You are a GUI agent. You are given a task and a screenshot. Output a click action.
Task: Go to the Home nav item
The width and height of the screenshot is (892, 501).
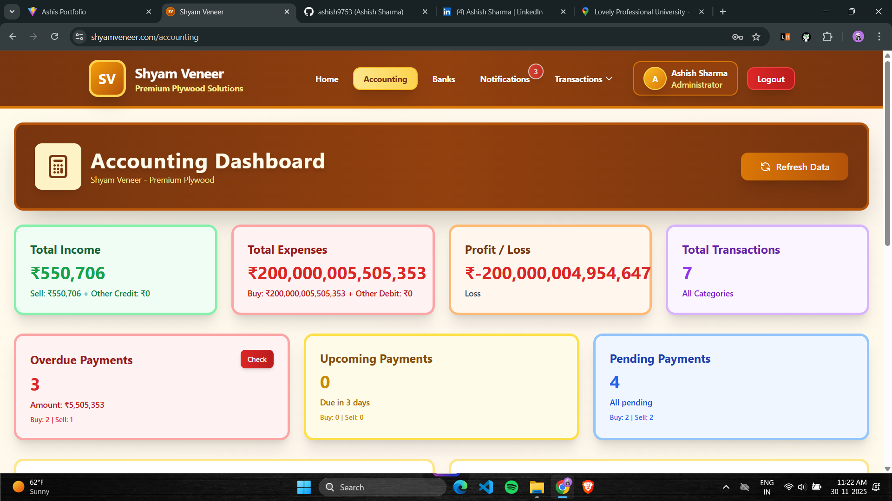(x=327, y=79)
